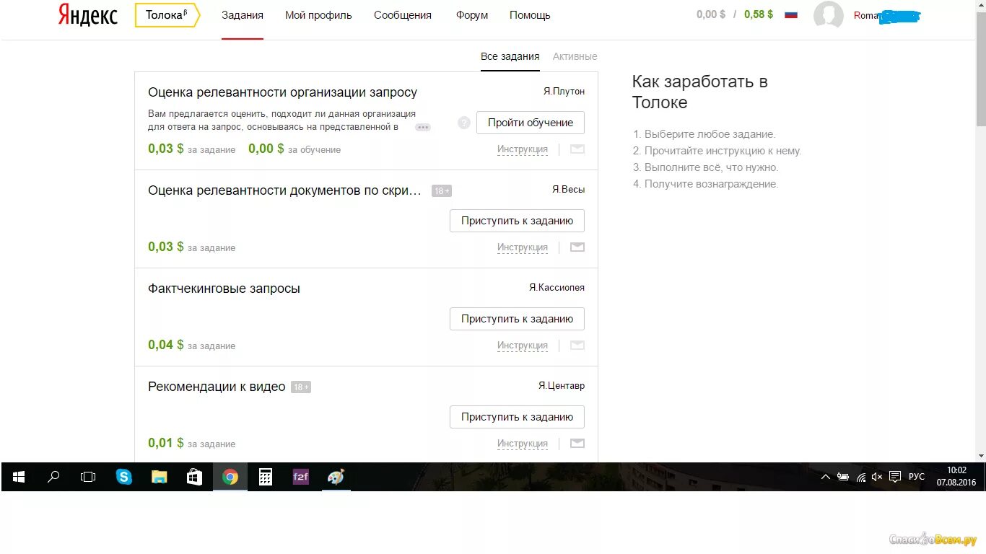986x554 pixels.
Task: Click the muted volume tray icon
Action: point(877,477)
